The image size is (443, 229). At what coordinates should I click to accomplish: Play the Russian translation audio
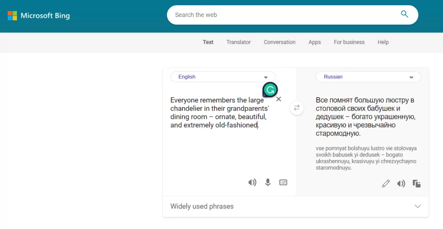[401, 184]
